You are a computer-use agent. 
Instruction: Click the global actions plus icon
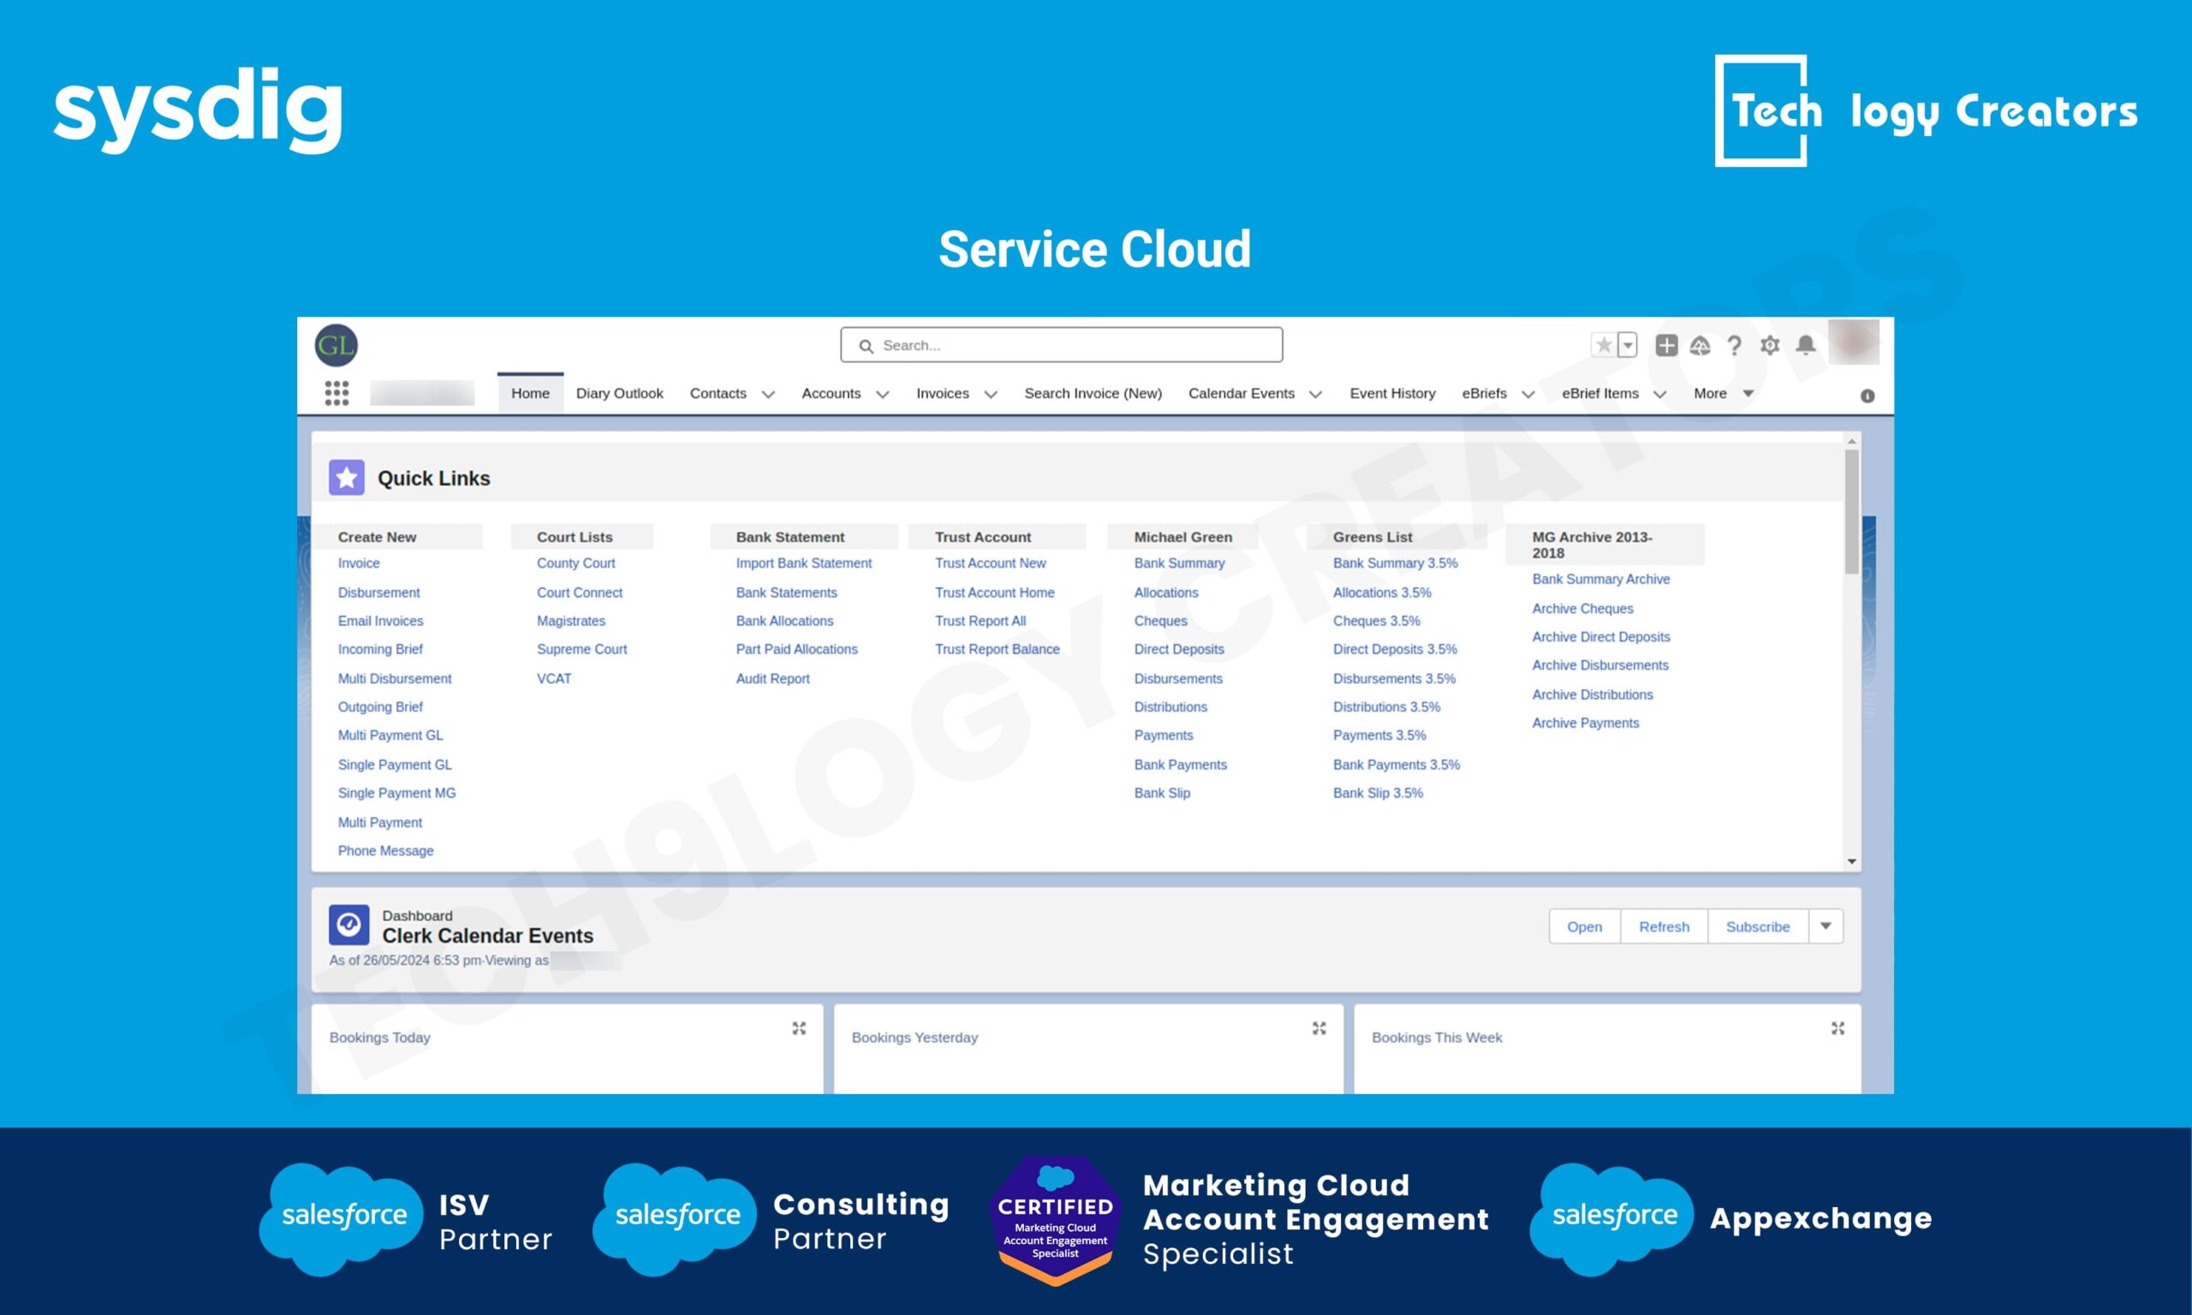(x=1665, y=345)
